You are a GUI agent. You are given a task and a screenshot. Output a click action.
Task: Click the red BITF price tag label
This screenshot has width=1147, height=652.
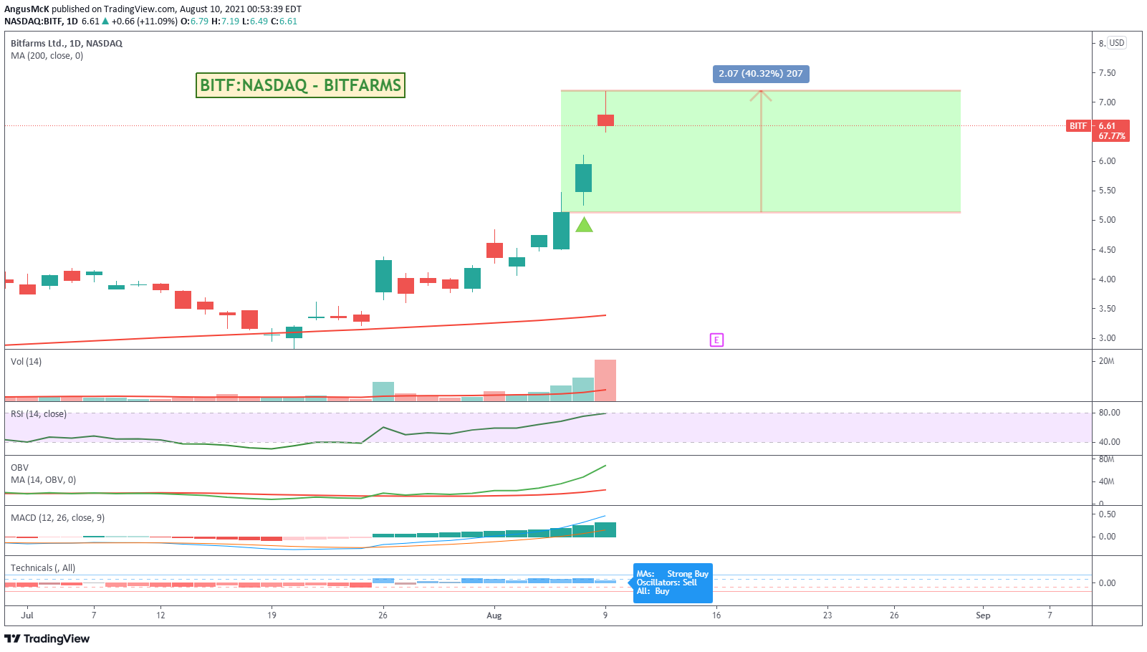(1078, 126)
